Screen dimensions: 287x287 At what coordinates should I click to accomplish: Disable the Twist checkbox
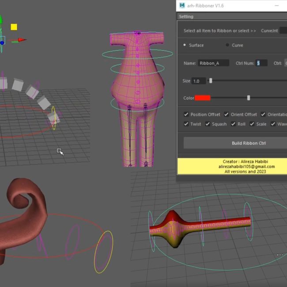(186, 124)
